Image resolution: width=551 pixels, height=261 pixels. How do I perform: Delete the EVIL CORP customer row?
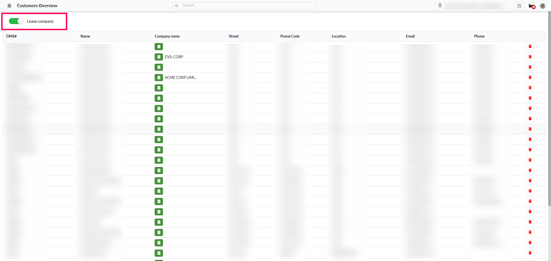click(x=530, y=57)
